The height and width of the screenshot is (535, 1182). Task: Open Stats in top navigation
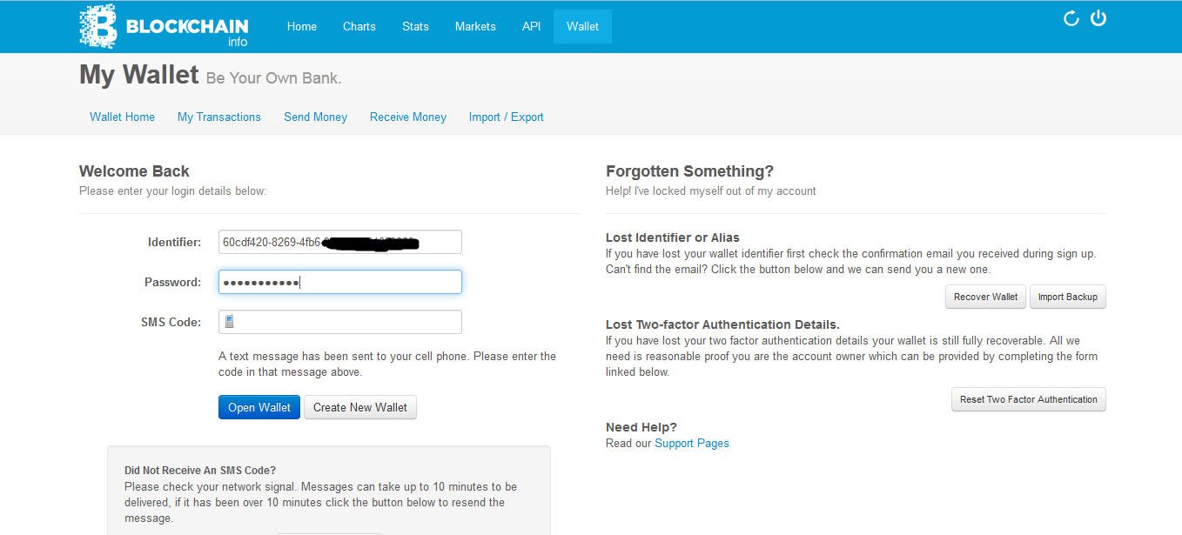pos(415,26)
